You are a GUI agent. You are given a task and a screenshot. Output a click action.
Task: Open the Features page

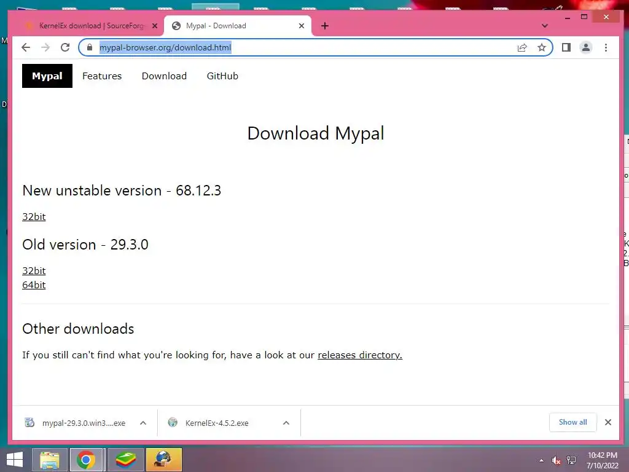[102, 76]
